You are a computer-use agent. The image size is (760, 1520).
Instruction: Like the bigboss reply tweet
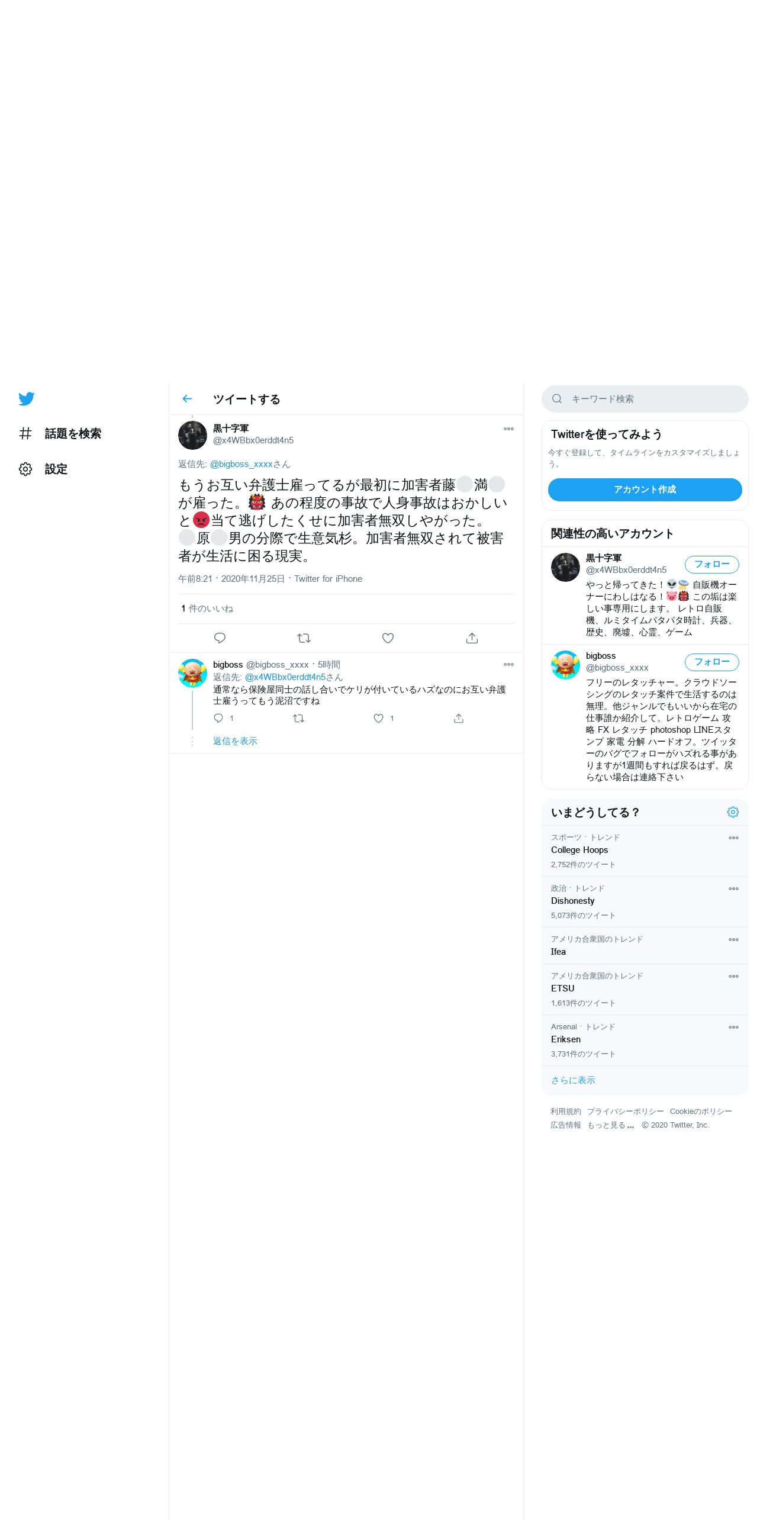point(378,718)
